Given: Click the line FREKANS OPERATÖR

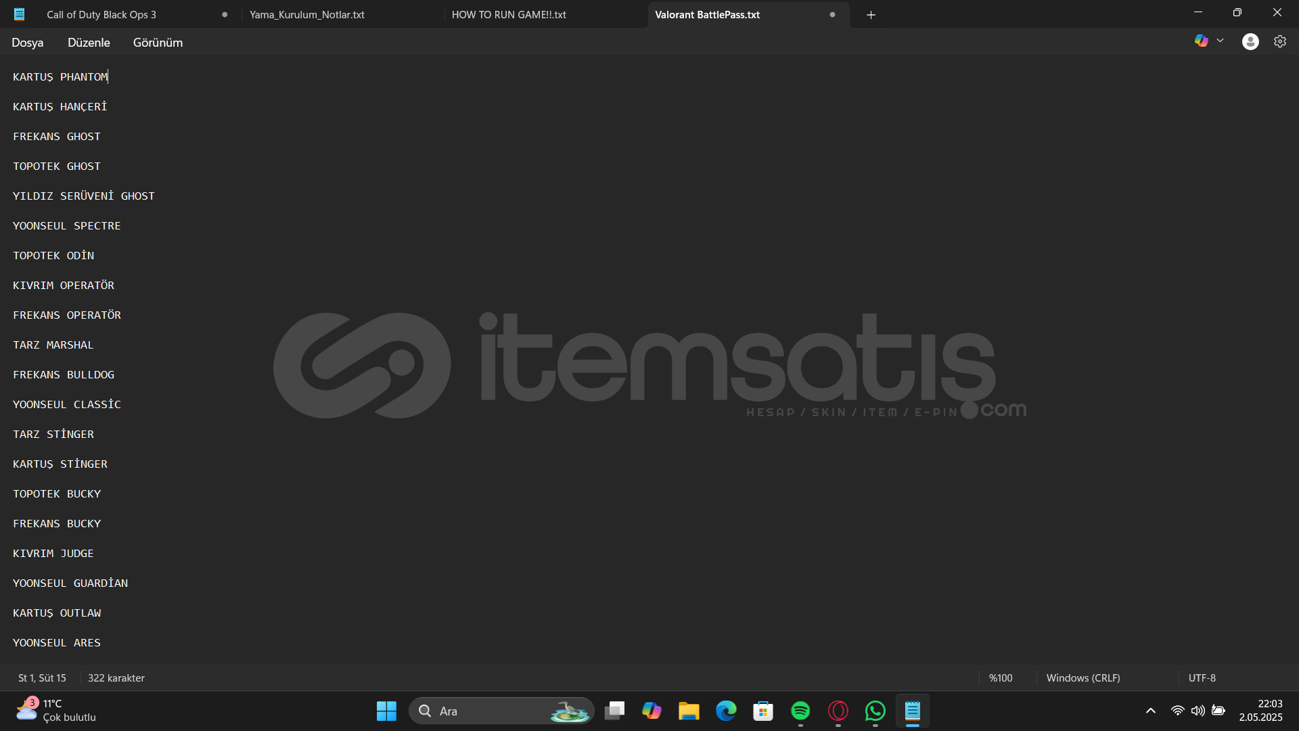Looking at the screenshot, I should tap(67, 315).
